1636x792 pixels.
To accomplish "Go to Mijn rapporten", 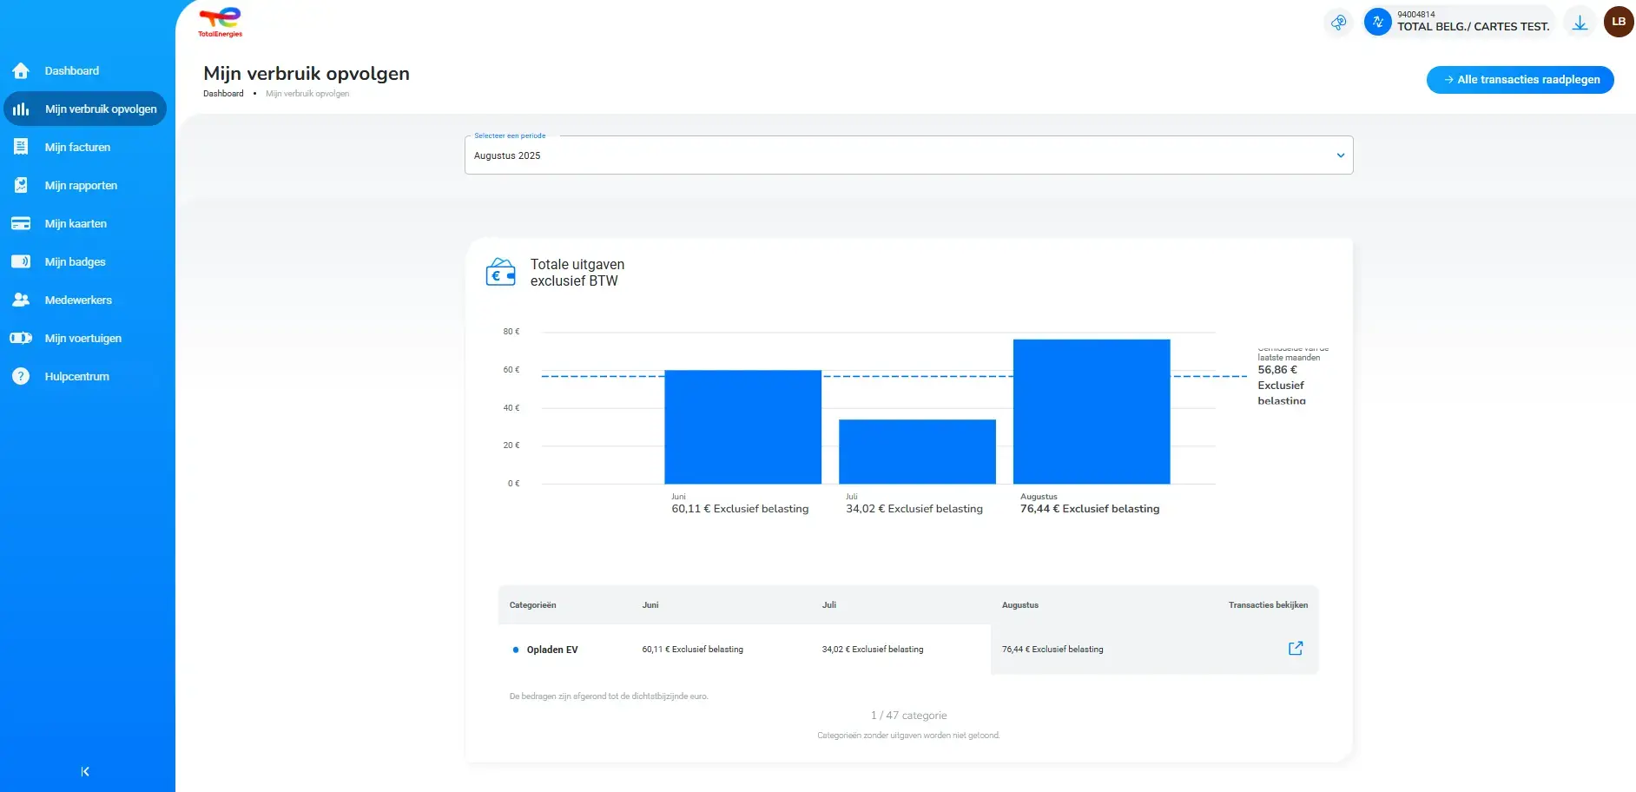I will (82, 185).
